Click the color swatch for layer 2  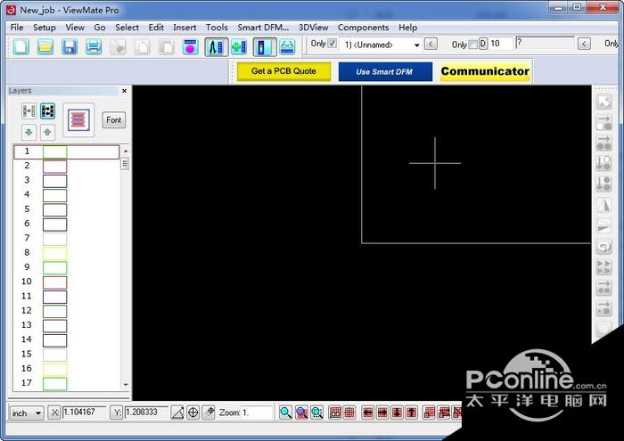pos(55,167)
